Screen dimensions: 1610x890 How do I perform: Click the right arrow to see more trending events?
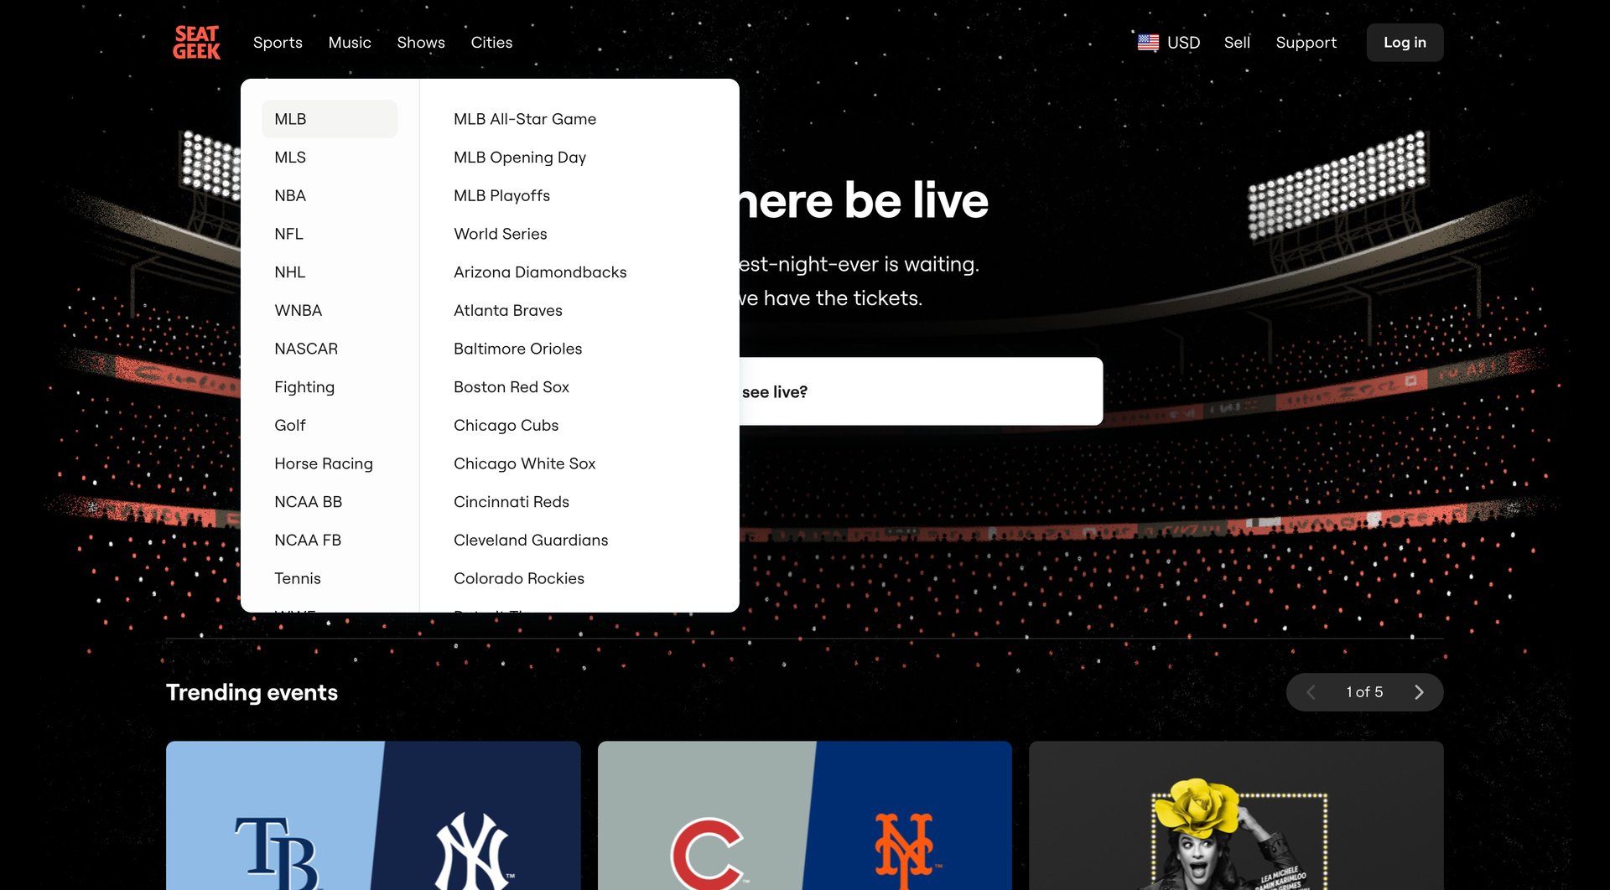pos(1419,692)
